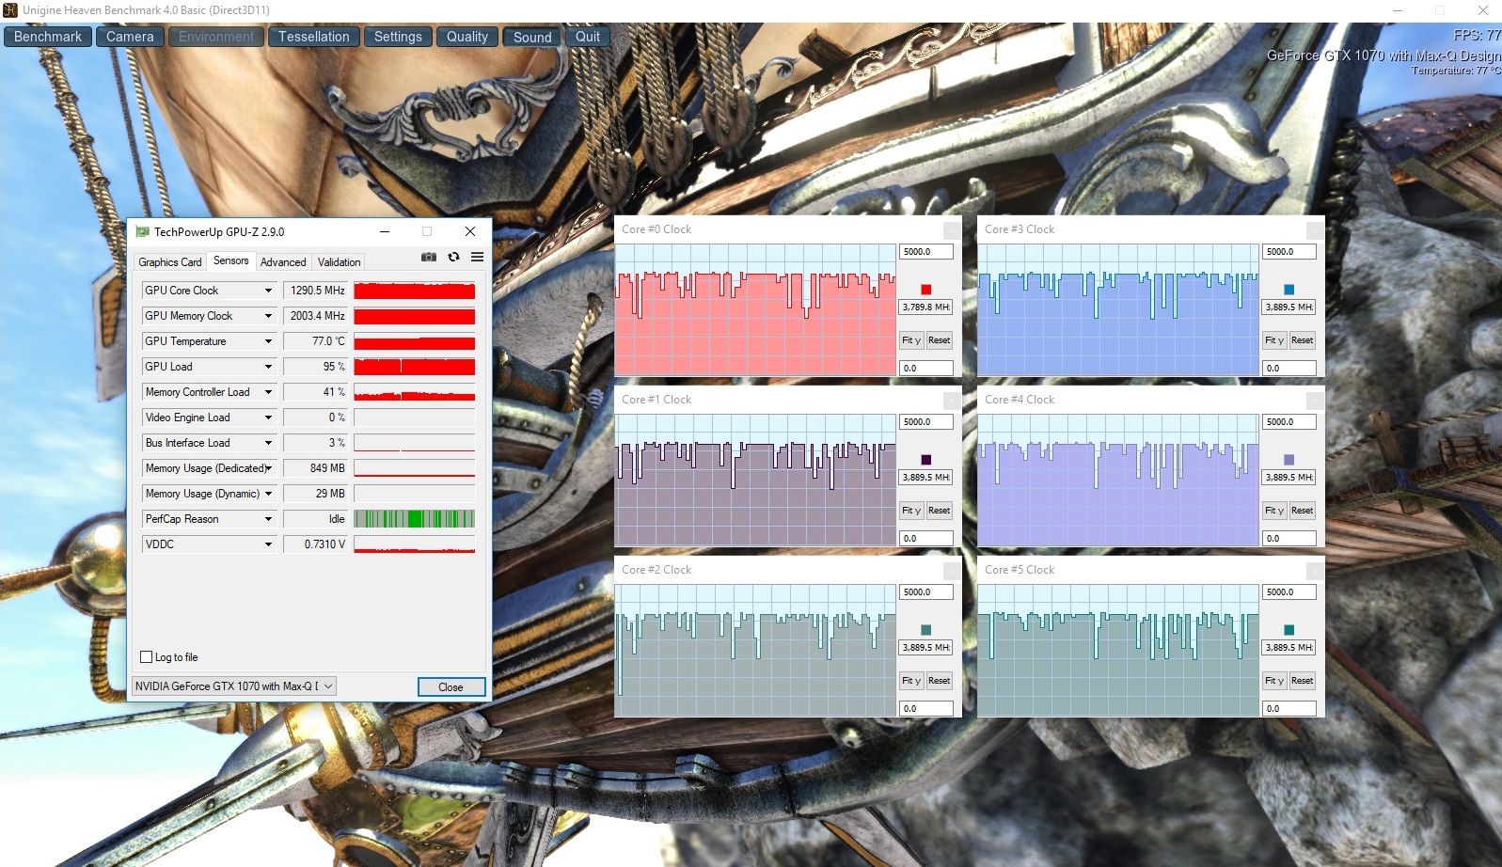Image resolution: width=1502 pixels, height=867 pixels.
Task: Click Reset on Core #5 Clock
Action: click(x=1303, y=681)
